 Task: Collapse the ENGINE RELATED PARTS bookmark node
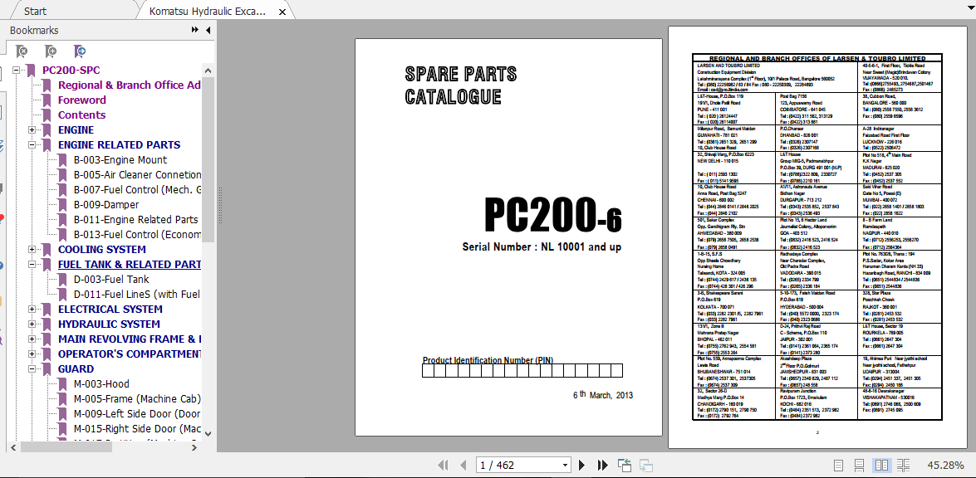pyautogui.click(x=32, y=145)
